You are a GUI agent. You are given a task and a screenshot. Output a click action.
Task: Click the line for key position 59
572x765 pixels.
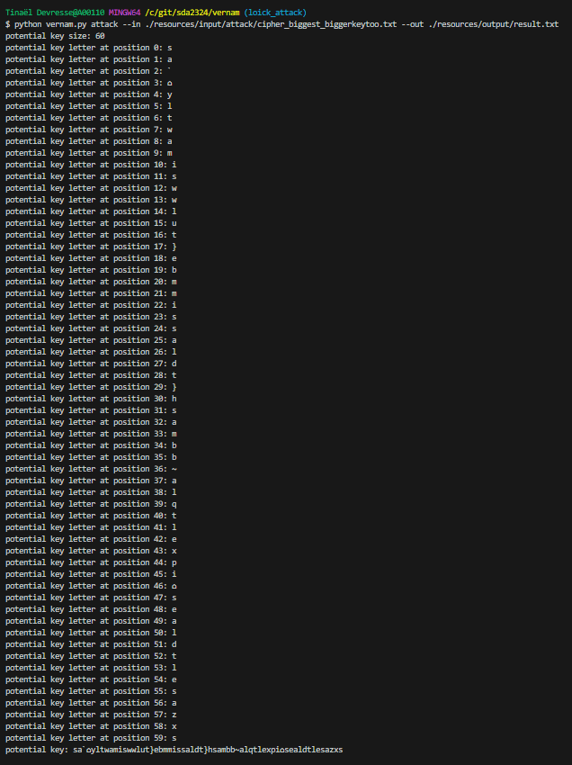(x=91, y=739)
